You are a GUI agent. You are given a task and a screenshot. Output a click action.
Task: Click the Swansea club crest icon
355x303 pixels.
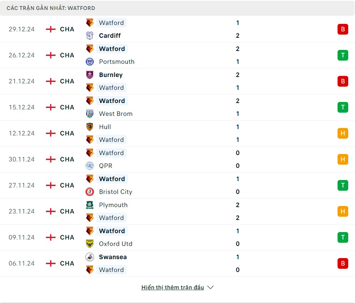click(x=90, y=257)
